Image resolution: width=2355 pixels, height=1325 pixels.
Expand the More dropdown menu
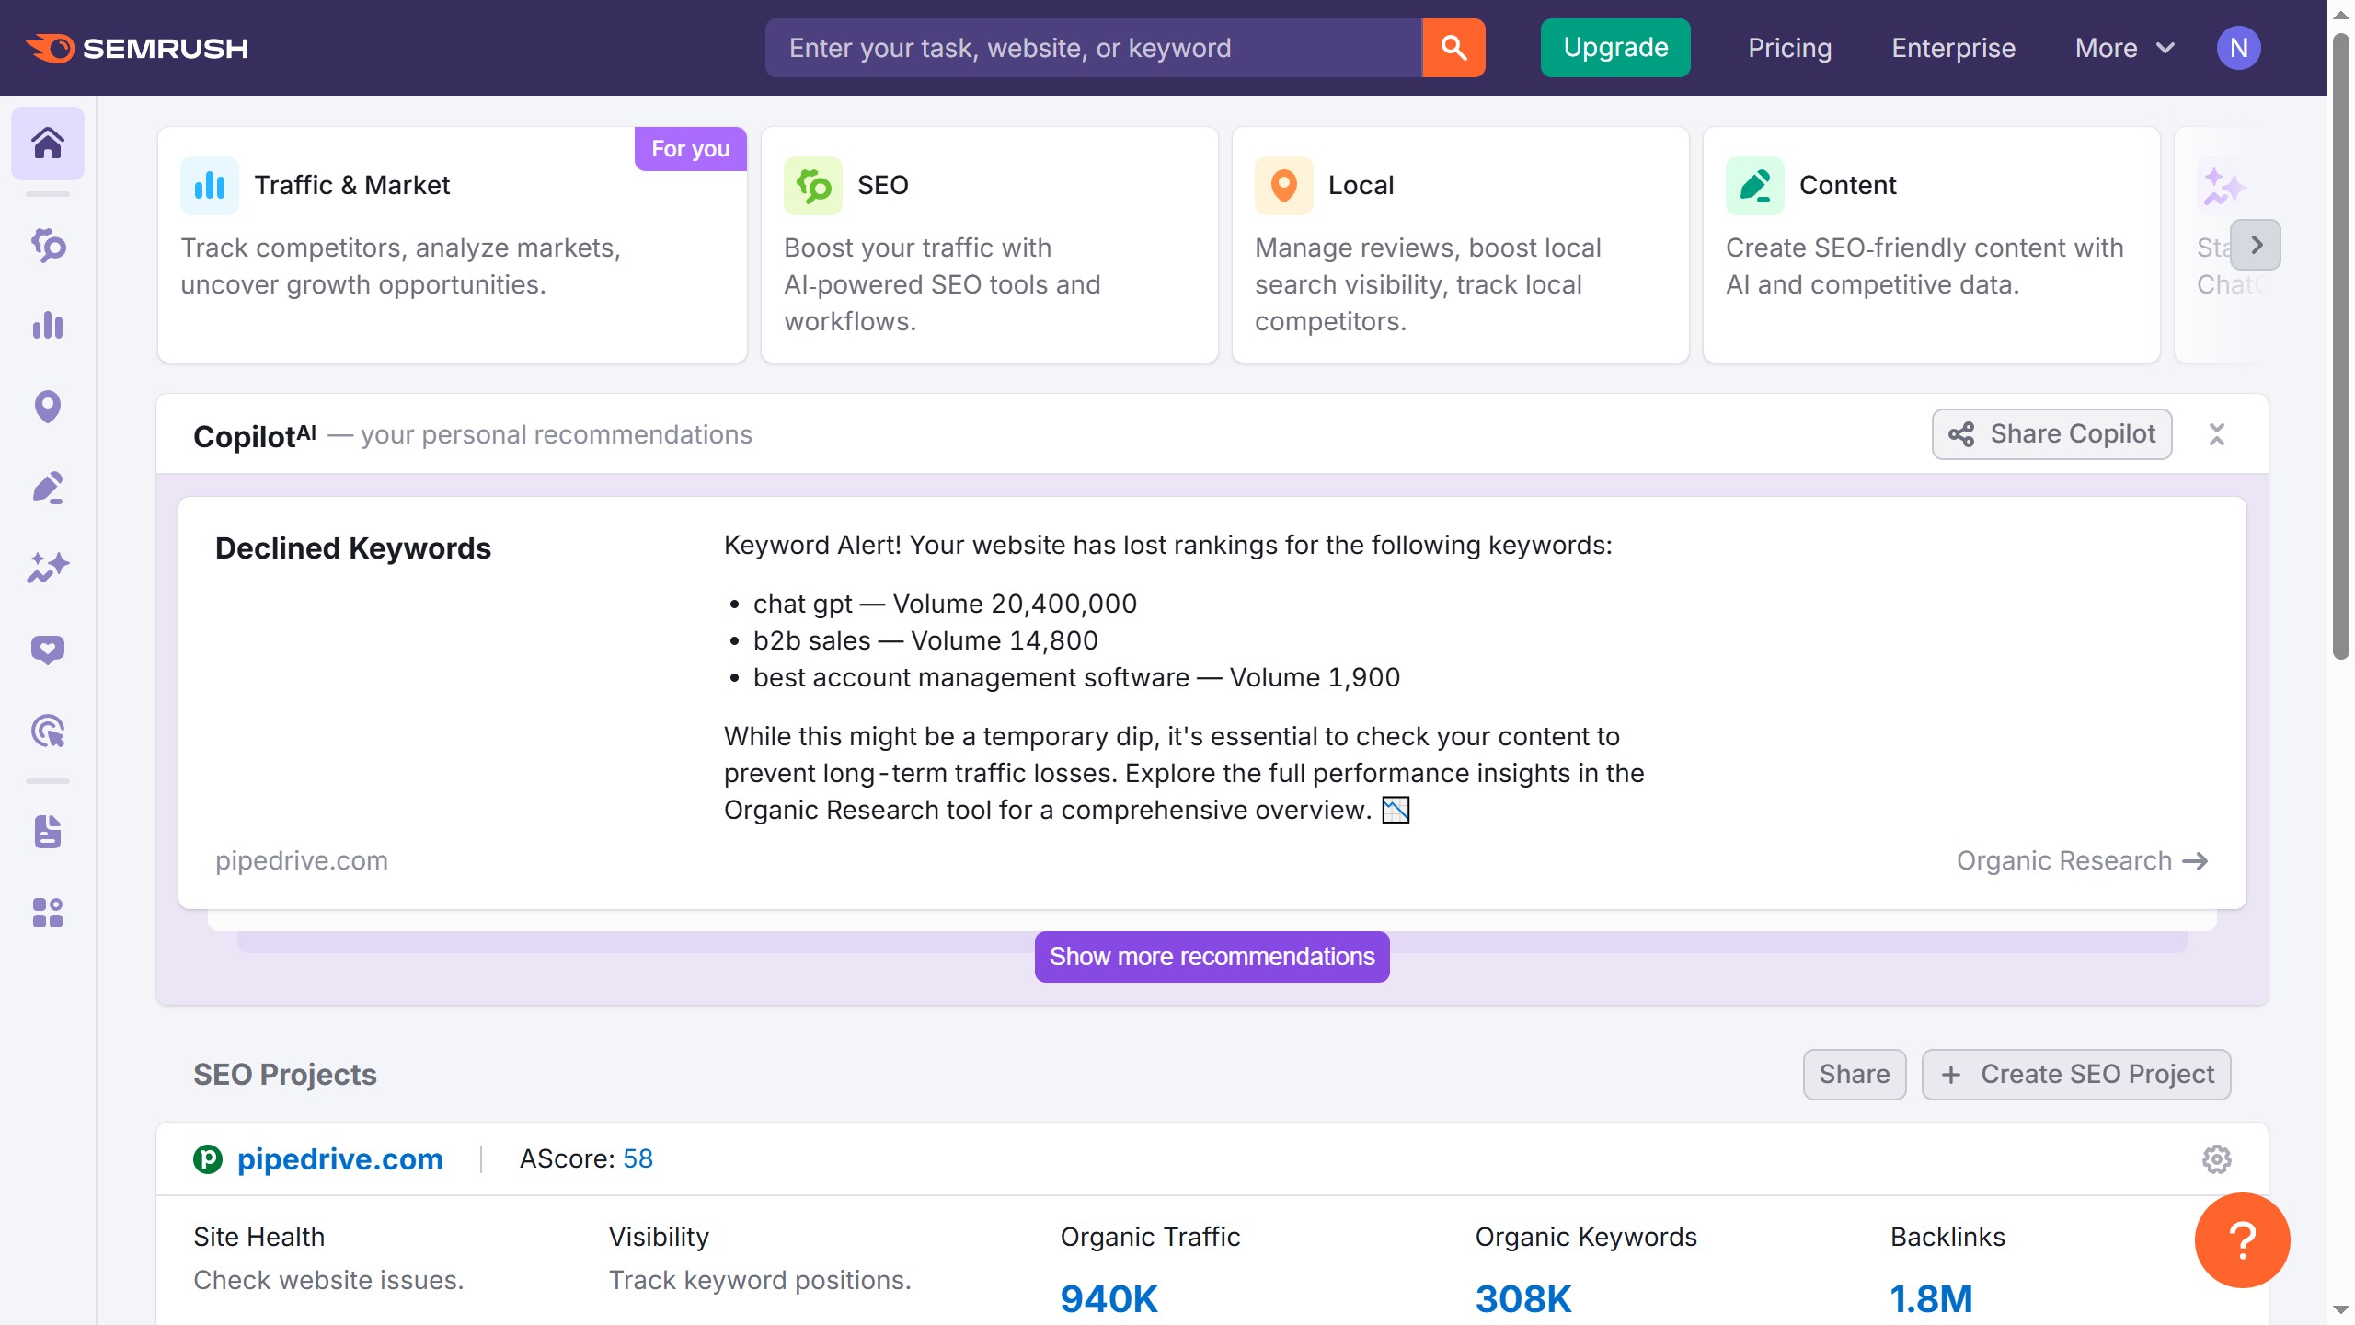click(x=2126, y=48)
